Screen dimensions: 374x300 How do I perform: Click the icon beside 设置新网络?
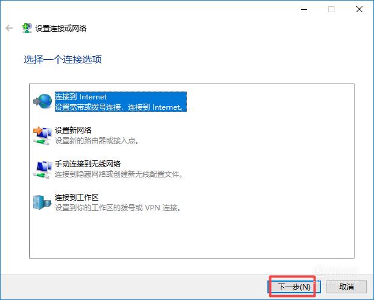point(43,135)
